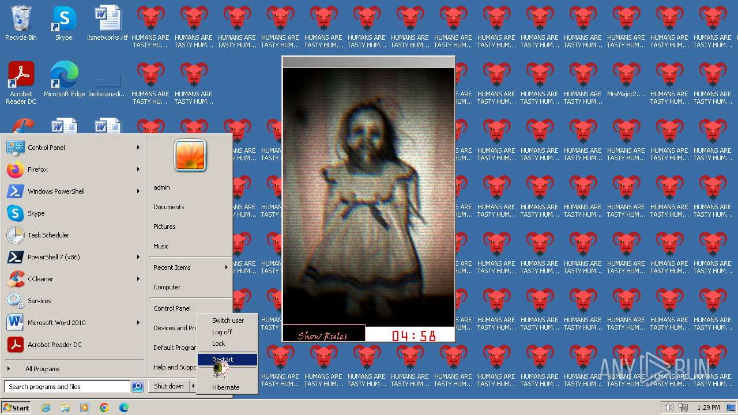Launch CCleaner from the Start menu
This screenshot has width=738, height=415.
tap(73, 279)
